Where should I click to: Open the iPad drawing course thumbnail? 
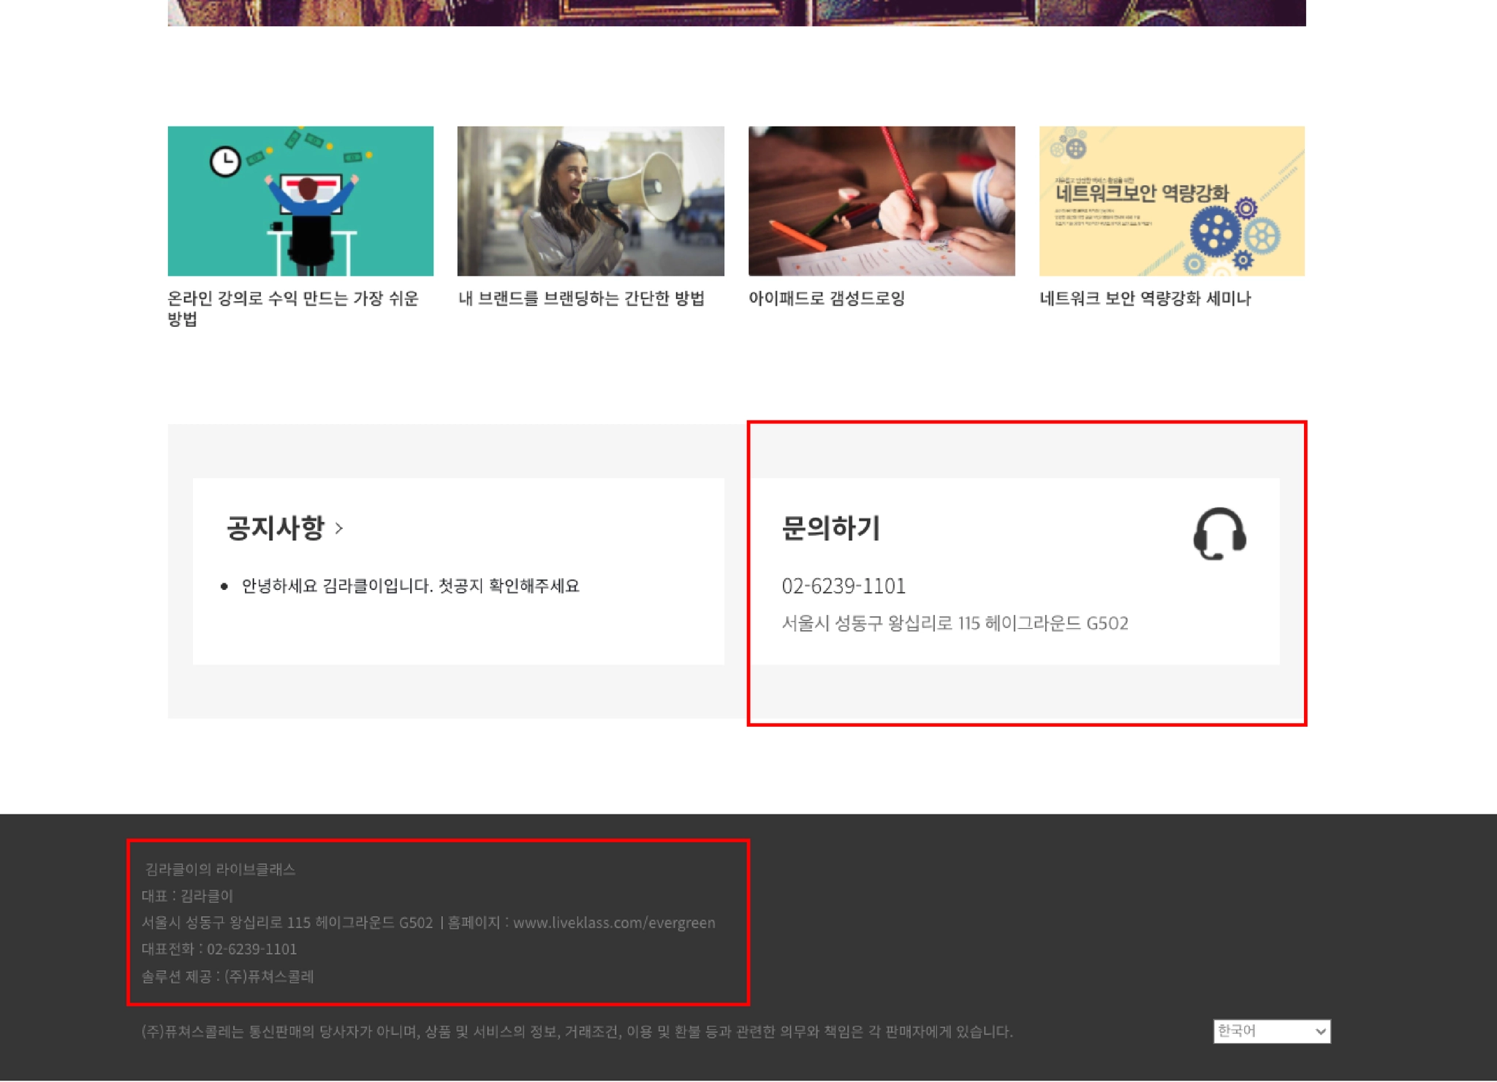click(882, 201)
